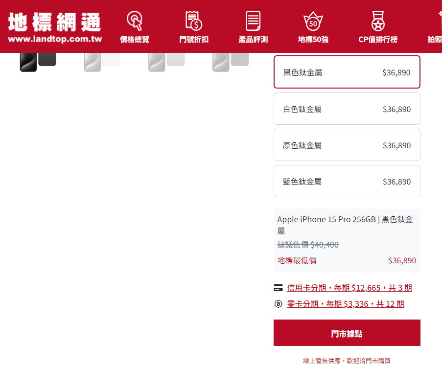Click the credit card icon beside 信用卡分期
The image size is (442, 367).
point(279,288)
